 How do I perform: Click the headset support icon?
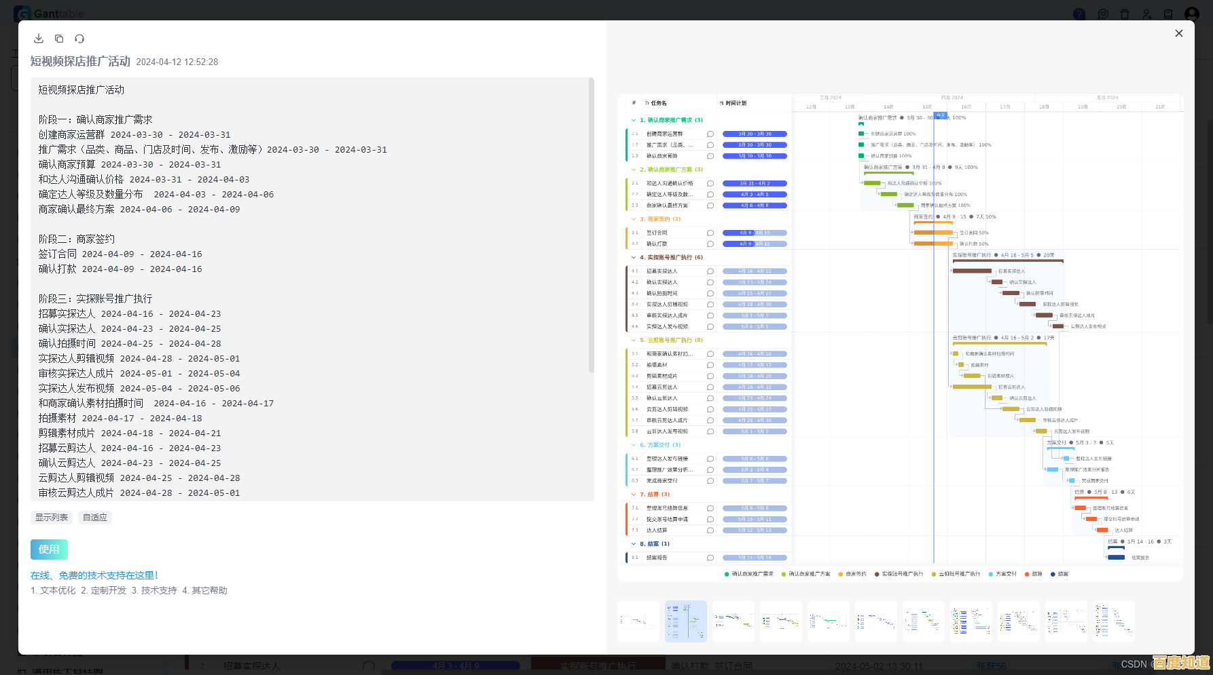pyautogui.click(x=79, y=39)
